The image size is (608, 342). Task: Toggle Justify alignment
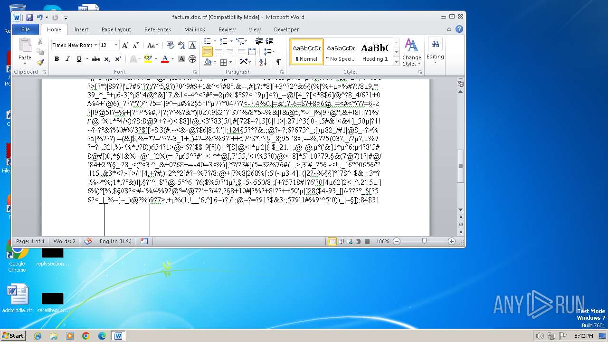241,52
